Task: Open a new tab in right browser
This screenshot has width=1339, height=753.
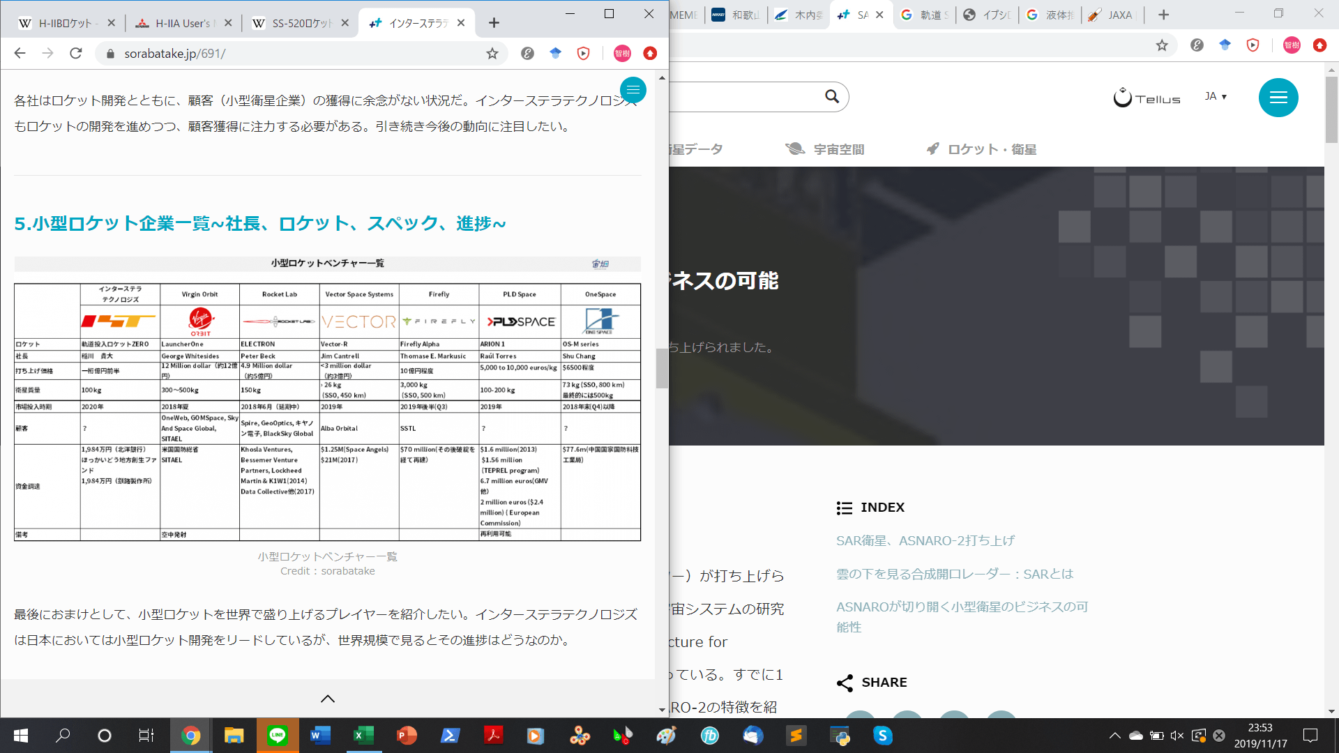Action: [1163, 15]
